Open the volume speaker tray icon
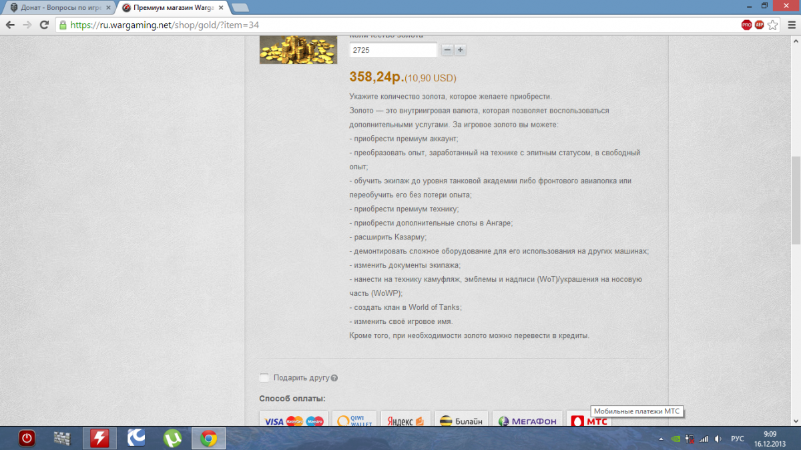The height and width of the screenshot is (450, 801). (x=718, y=439)
